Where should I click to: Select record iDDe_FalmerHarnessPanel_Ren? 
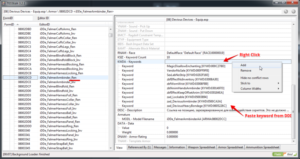tap(60, 122)
